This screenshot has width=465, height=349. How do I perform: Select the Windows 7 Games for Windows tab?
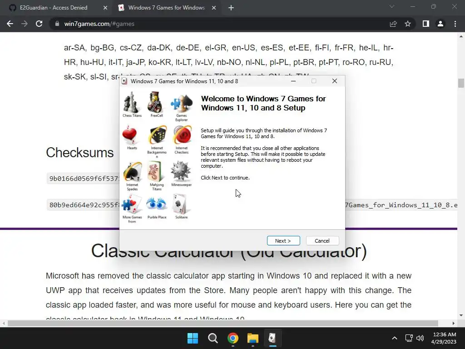(x=166, y=8)
